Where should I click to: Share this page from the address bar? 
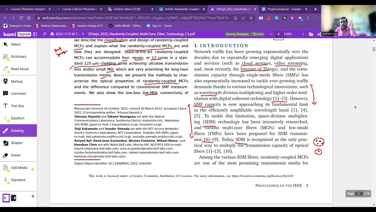pyautogui.click(x=243, y=18)
